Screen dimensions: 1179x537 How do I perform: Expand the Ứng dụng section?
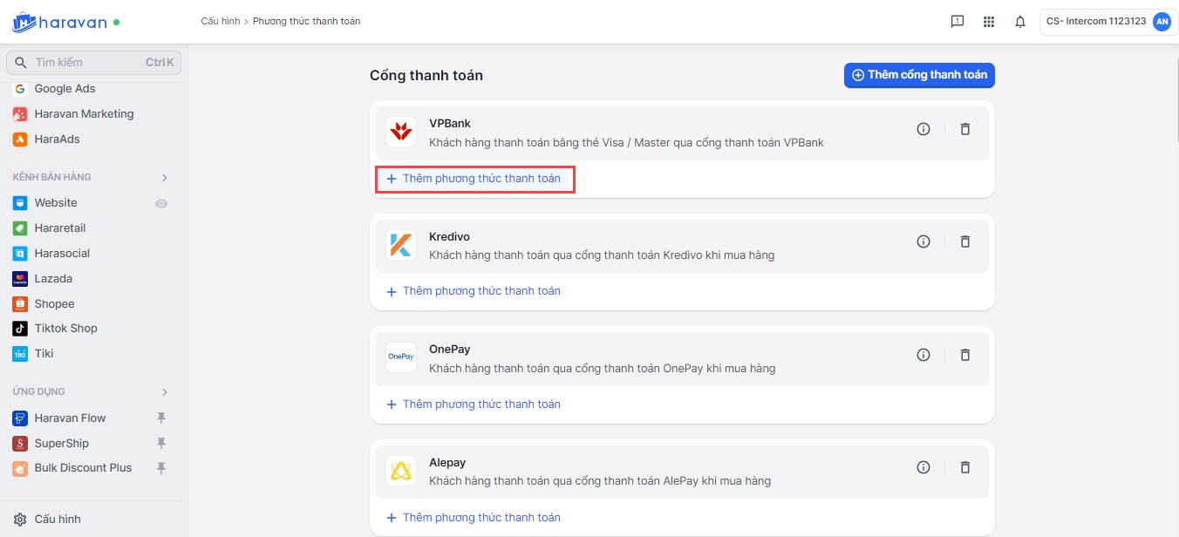tap(165, 392)
